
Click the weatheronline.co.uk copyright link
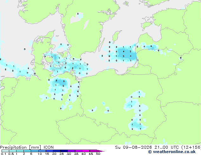pos(172,152)
